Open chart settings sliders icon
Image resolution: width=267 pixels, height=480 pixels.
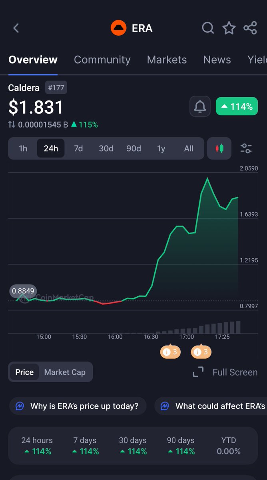coord(246,149)
